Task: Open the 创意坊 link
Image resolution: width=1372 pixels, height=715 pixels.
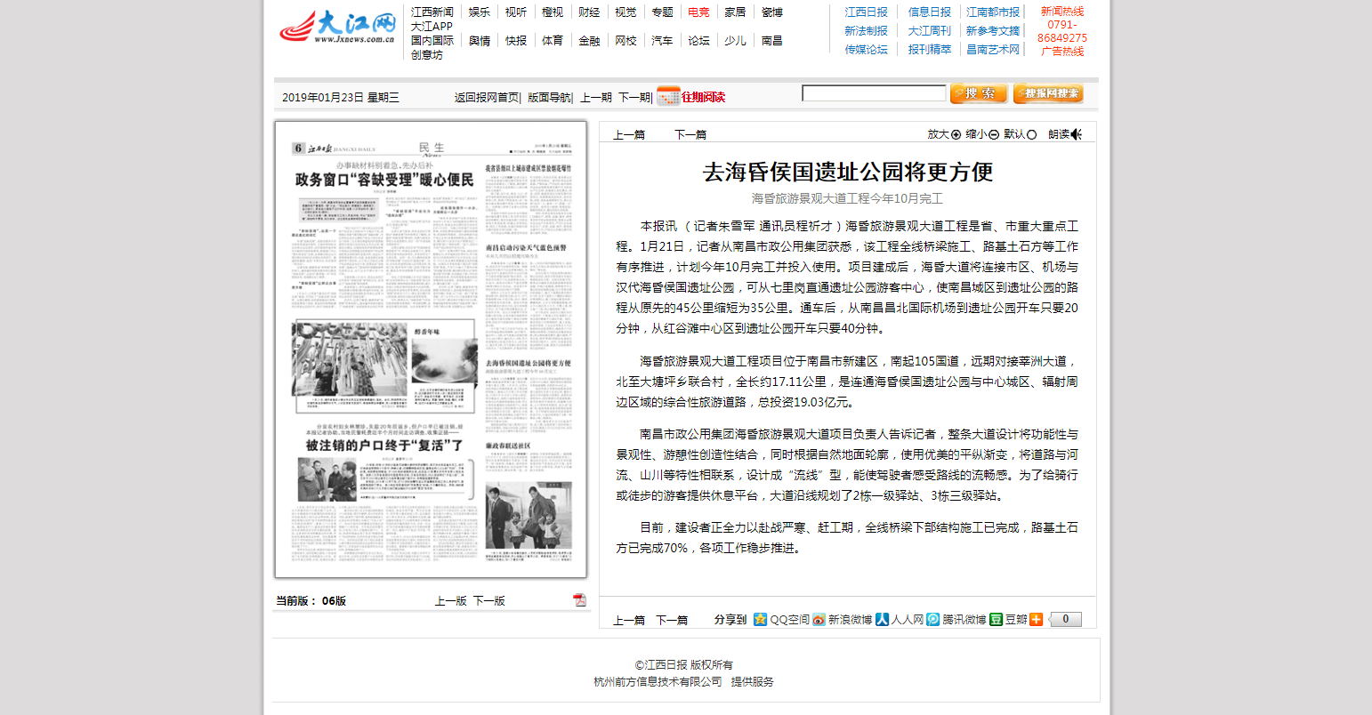Action: [x=427, y=55]
